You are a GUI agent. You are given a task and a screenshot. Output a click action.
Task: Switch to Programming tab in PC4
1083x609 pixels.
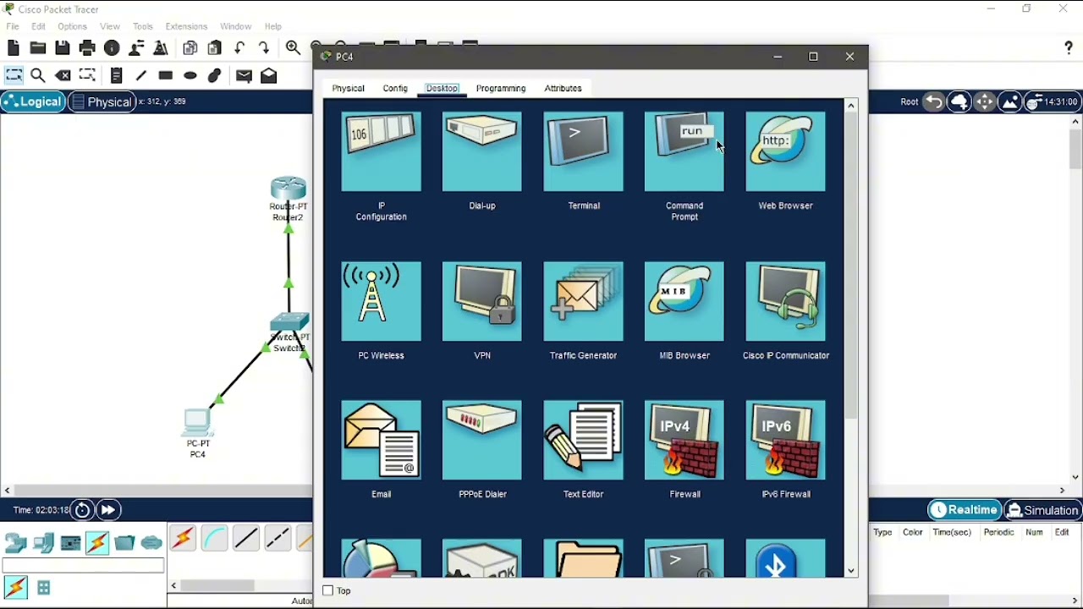pos(501,88)
